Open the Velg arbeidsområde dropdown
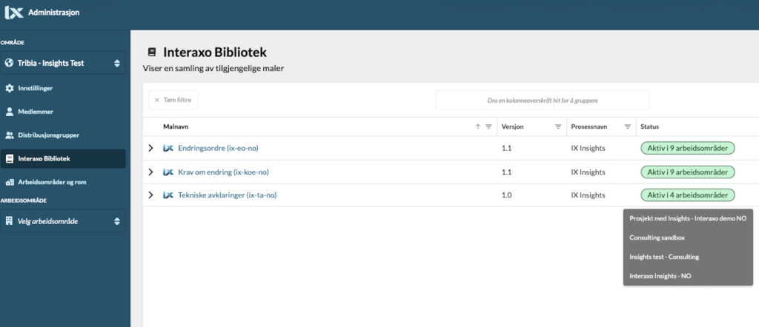759x327 pixels. (63, 220)
